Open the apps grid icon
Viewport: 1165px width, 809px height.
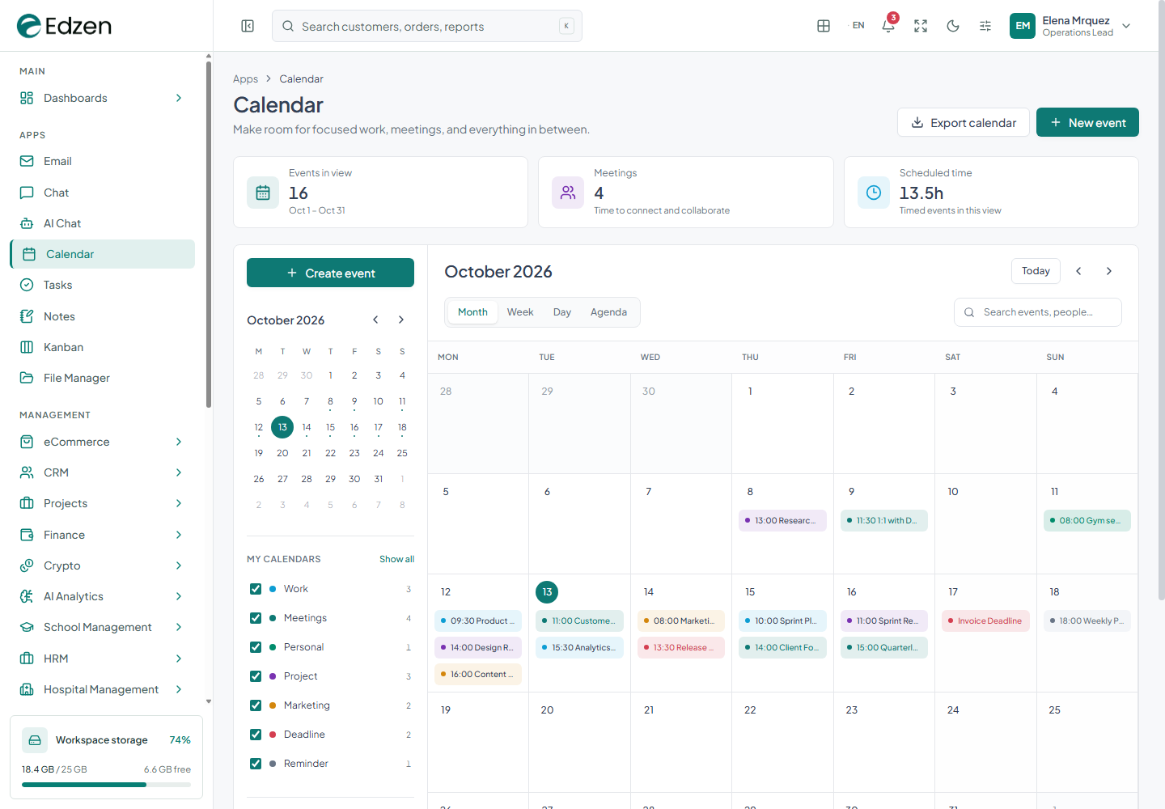pos(824,26)
